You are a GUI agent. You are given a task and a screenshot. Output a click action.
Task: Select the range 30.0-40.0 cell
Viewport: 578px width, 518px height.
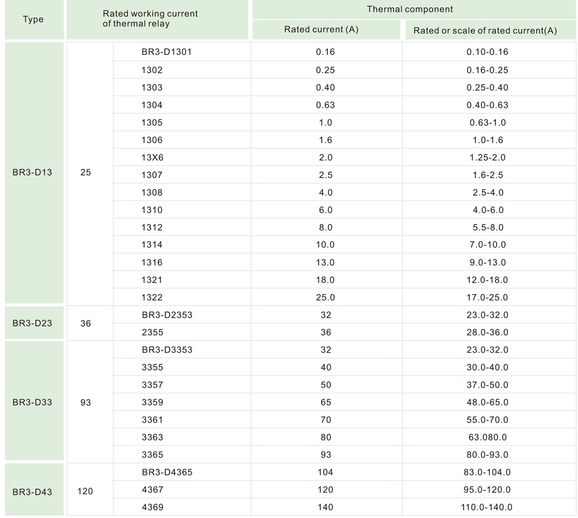(489, 367)
